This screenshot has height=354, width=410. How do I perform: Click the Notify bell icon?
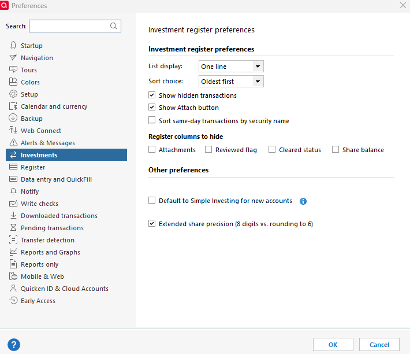(x=13, y=191)
